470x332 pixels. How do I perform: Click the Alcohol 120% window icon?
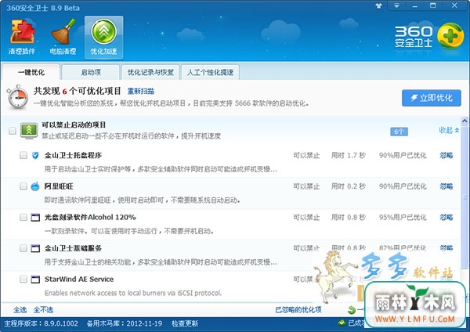click(x=35, y=217)
